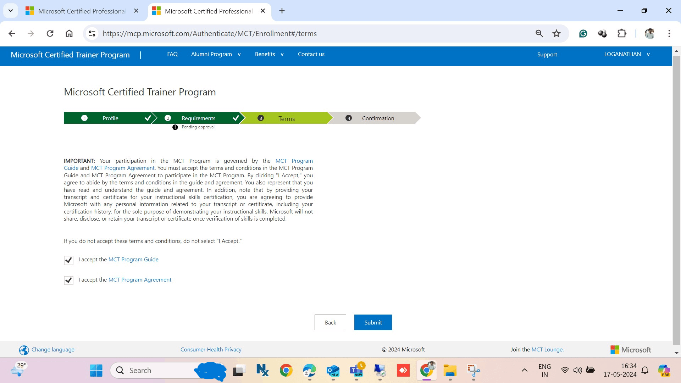This screenshot has height=383, width=681.
Task: Go to Microsoft Certified Trainer Program home
Action: coord(70,55)
